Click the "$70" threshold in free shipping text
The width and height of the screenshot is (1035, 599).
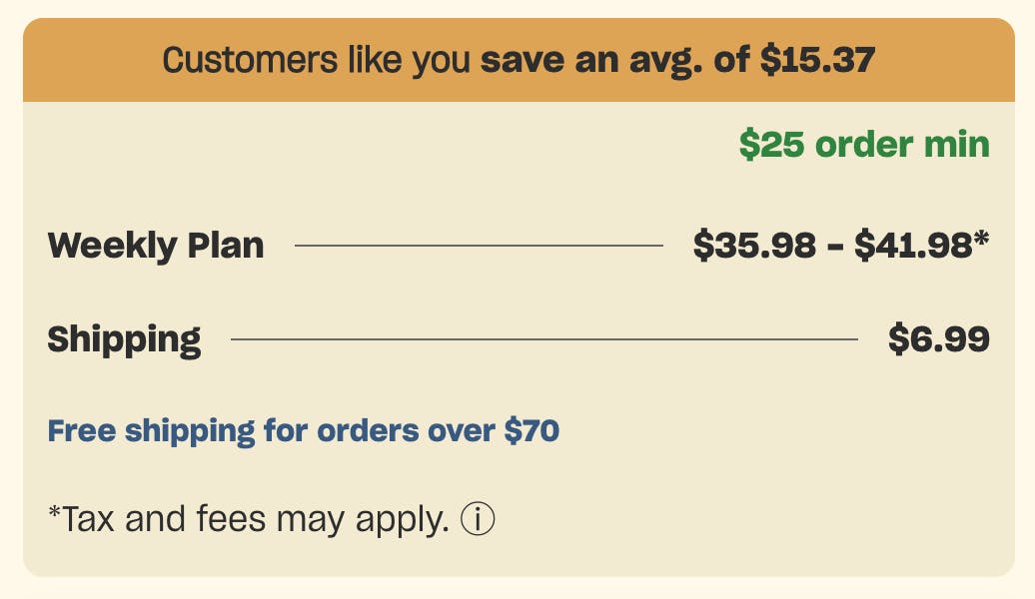click(530, 431)
